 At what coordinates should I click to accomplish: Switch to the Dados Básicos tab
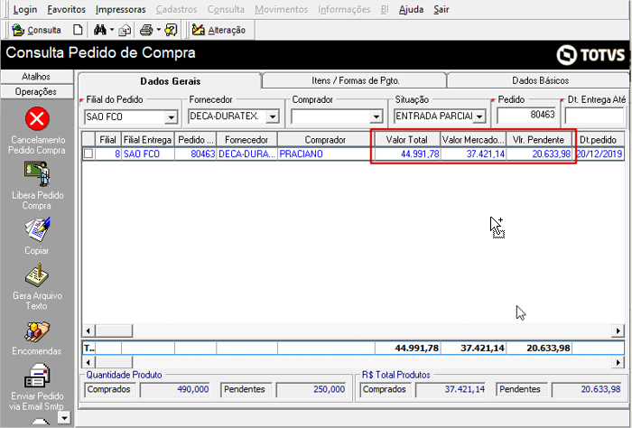[540, 80]
